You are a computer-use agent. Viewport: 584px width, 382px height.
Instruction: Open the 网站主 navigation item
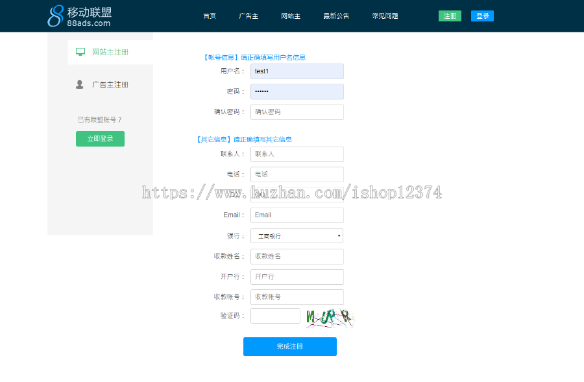pos(291,16)
